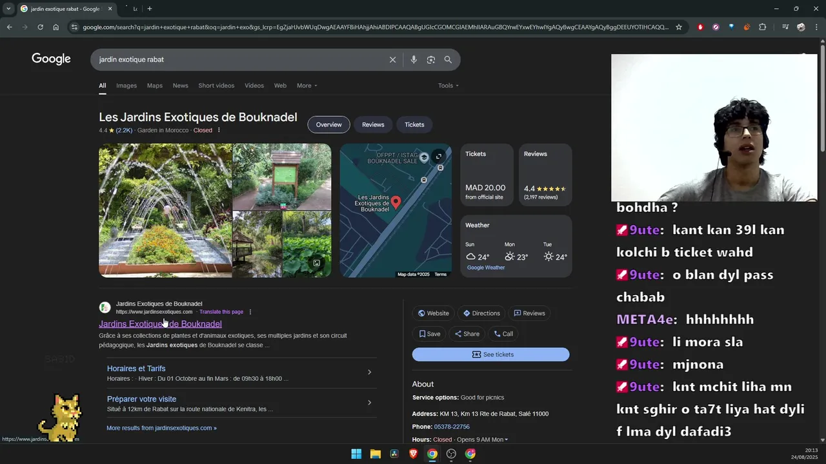Click phone number 05378-22756
The width and height of the screenshot is (826, 464).
point(452,427)
